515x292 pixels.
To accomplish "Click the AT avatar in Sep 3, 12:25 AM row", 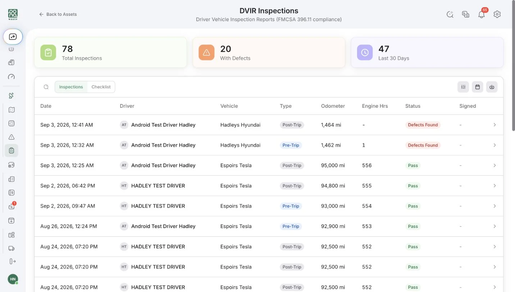I will (124, 166).
